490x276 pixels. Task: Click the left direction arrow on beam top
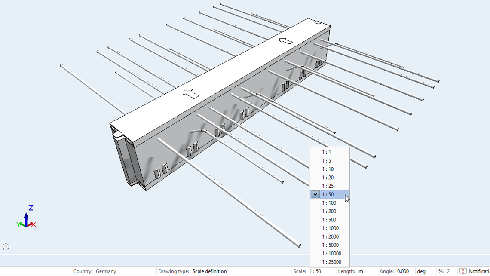point(190,93)
